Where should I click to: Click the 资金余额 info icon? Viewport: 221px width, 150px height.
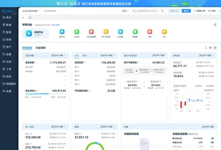[x=35, y=62]
